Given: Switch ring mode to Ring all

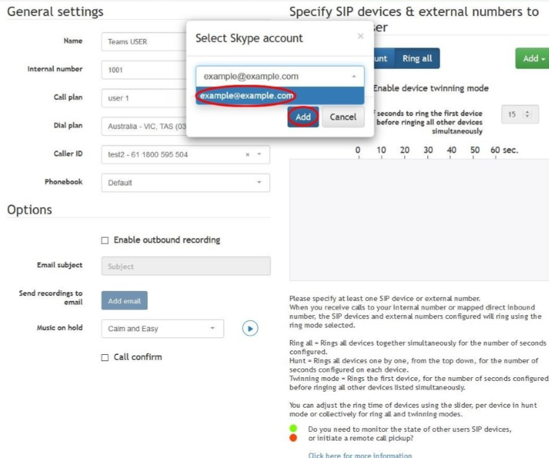Looking at the screenshot, I should tap(417, 58).
